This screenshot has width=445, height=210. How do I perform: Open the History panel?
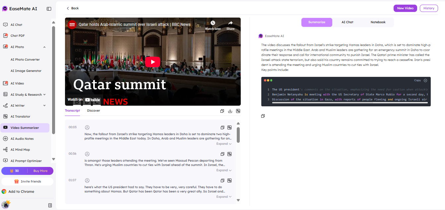click(x=429, y=8)
